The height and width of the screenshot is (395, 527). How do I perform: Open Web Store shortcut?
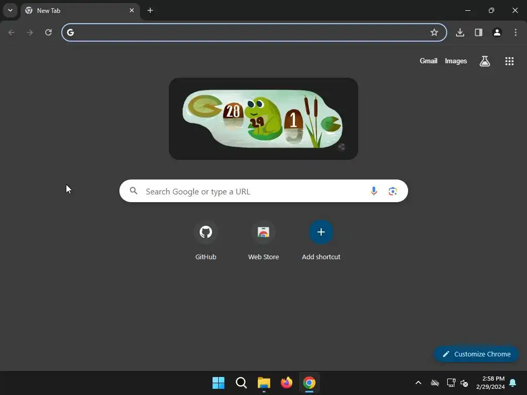pos(263,241)
